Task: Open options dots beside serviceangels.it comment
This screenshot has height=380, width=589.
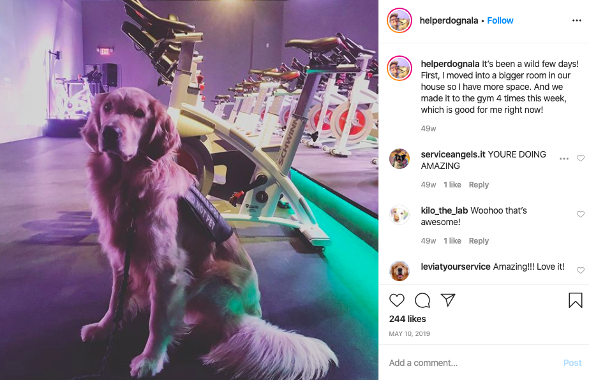Action: [x=564, y=159]
